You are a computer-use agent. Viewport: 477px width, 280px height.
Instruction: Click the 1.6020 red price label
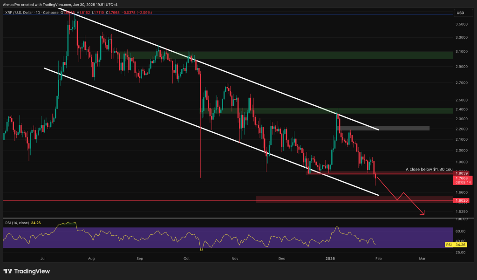(461, 200)
